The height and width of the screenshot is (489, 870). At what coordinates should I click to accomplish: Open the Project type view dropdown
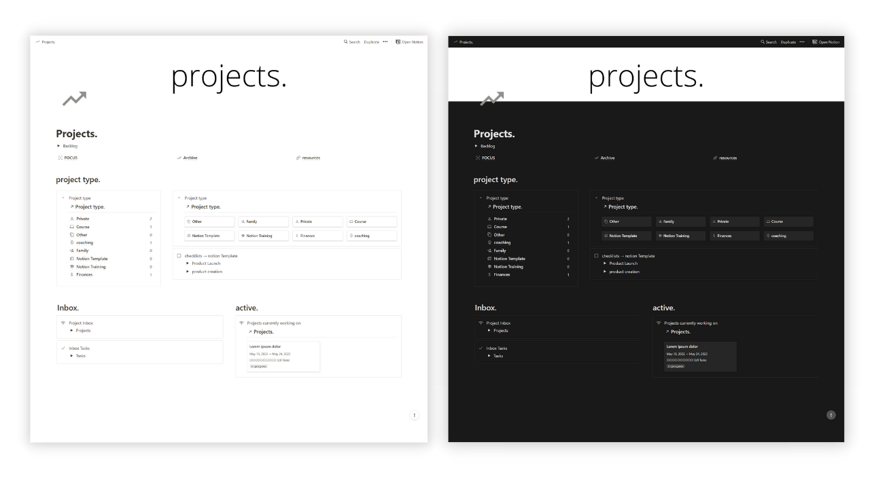click(x=63, y=198)
